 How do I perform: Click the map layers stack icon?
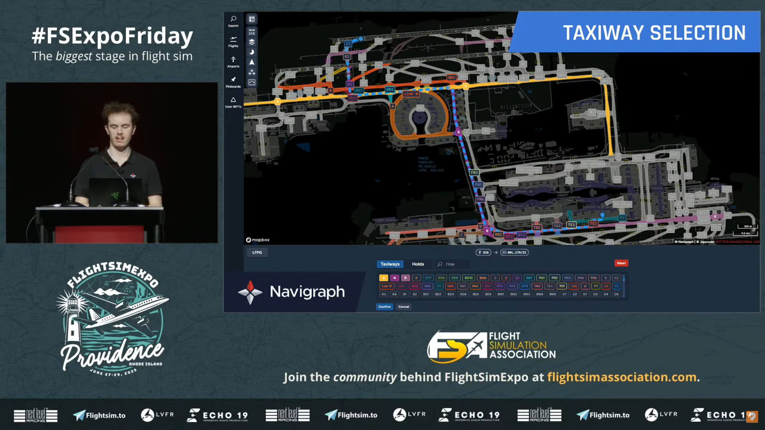pyautogui.click(x=252, y=42)
